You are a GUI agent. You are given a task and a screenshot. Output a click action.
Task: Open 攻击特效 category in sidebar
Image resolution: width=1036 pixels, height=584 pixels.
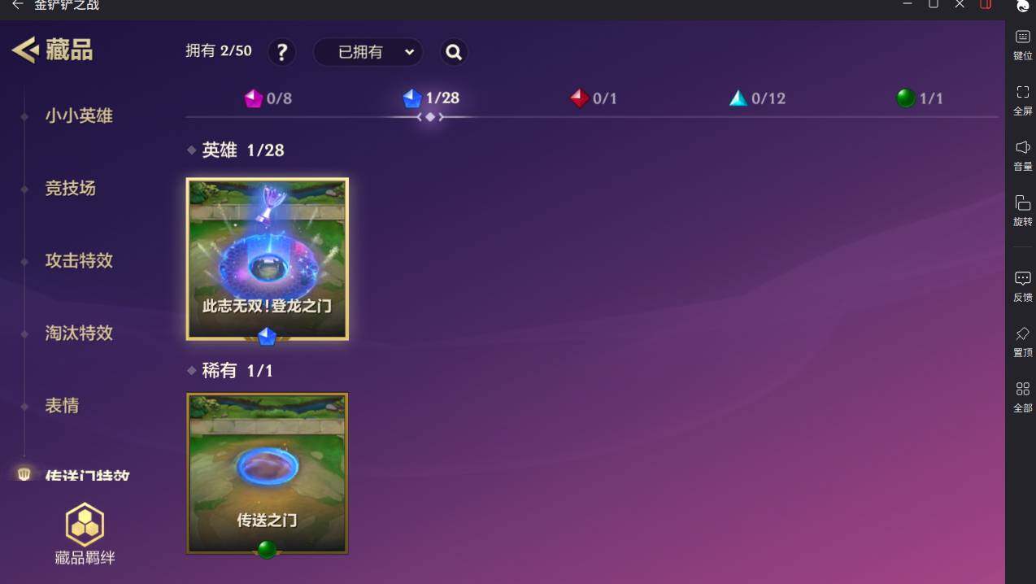79,260
